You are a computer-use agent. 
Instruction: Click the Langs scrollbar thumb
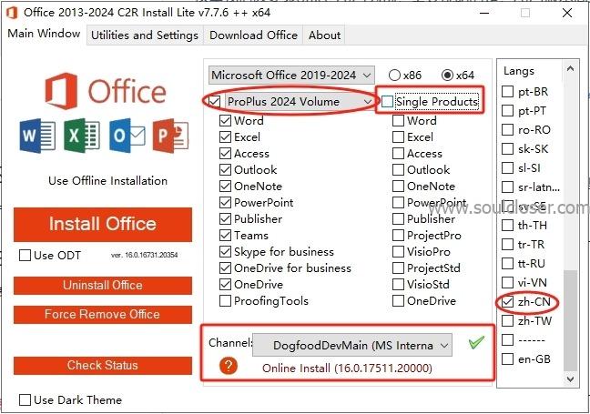coord(571,320)
